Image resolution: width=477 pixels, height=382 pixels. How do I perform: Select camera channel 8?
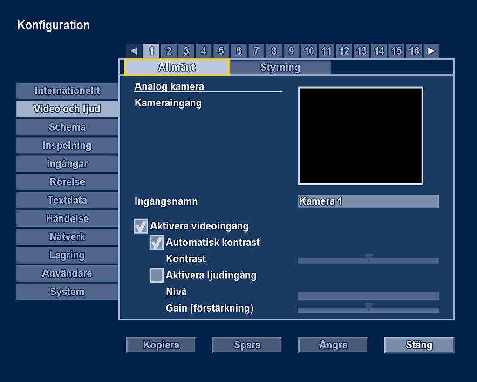click(x=274, y=51)
